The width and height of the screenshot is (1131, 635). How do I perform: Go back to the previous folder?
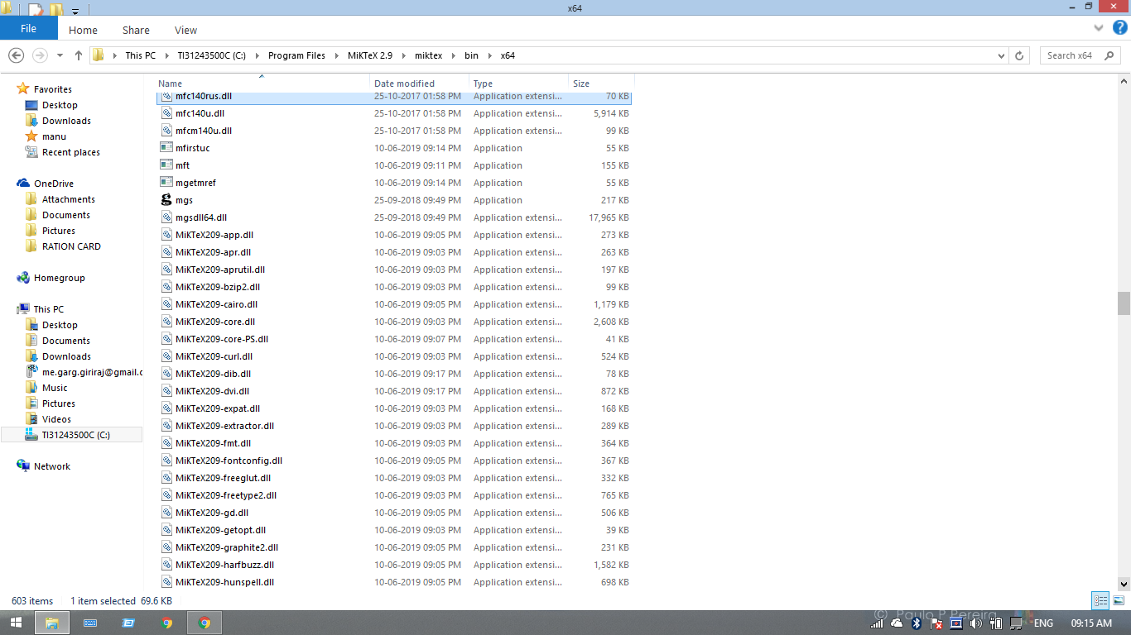(x=16, y=55)
